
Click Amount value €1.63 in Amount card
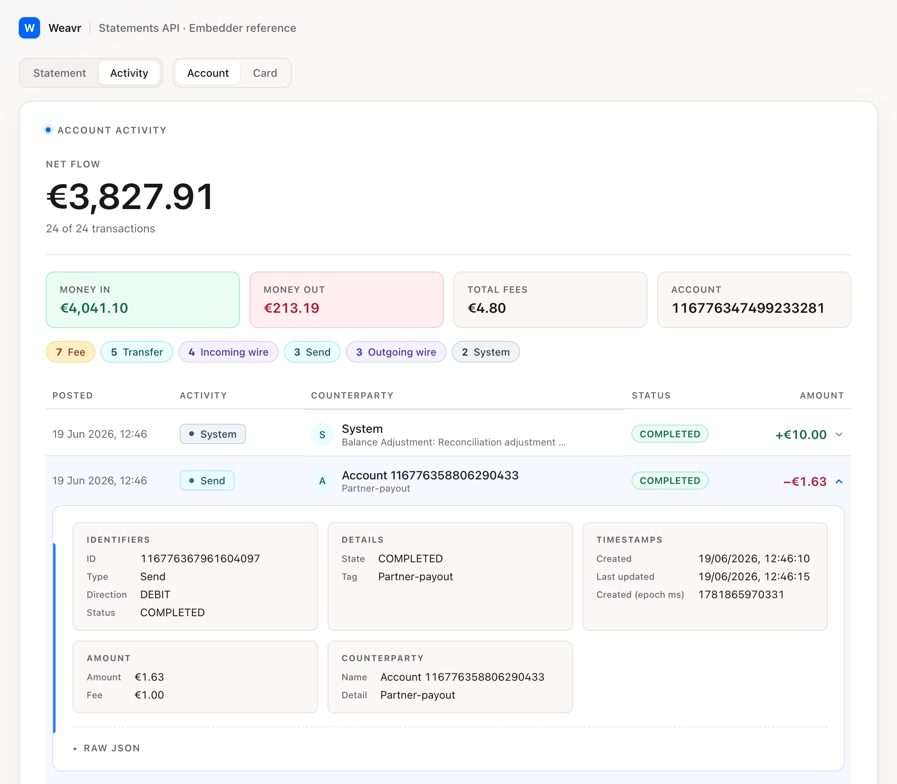(149, 677)
